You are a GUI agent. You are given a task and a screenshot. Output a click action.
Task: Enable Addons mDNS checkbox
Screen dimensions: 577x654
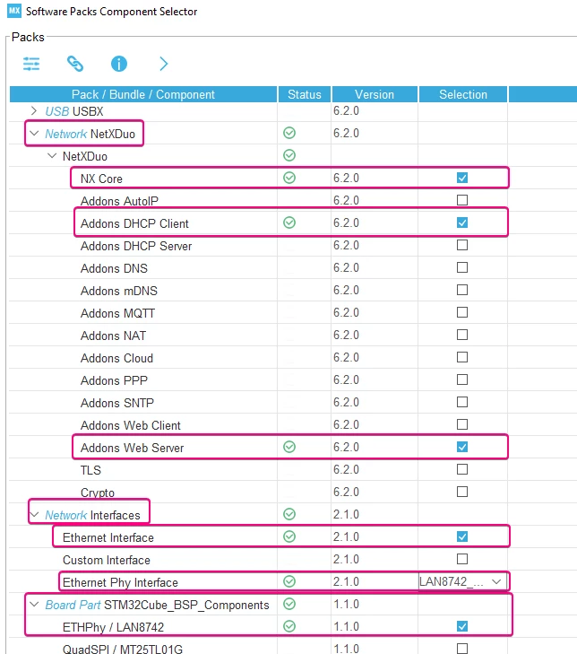(462, 290)
